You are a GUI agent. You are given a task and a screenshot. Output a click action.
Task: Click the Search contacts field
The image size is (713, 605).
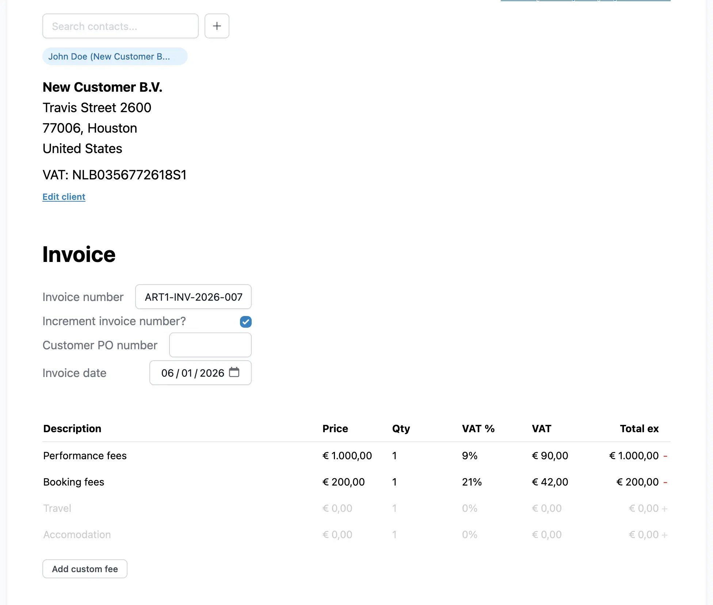tap(120, 26)
